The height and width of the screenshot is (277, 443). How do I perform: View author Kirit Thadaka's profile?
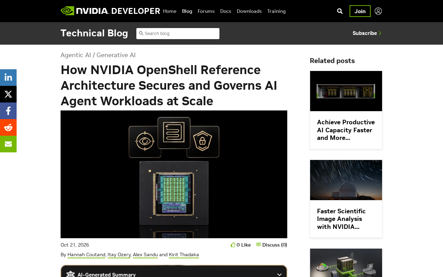coord(184,255)
